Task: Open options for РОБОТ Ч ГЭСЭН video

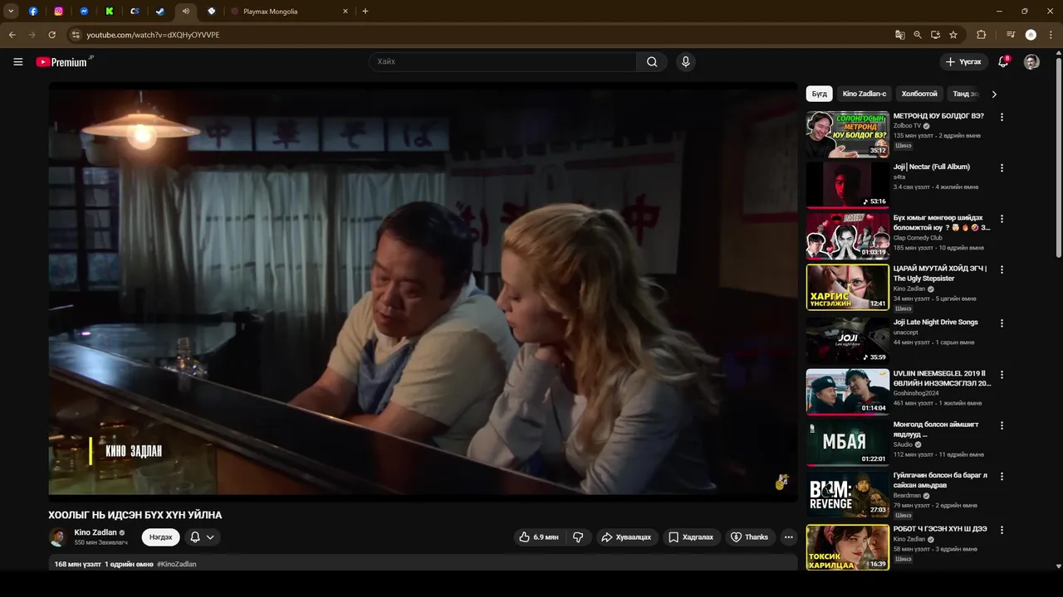Action: [1002, 529]
